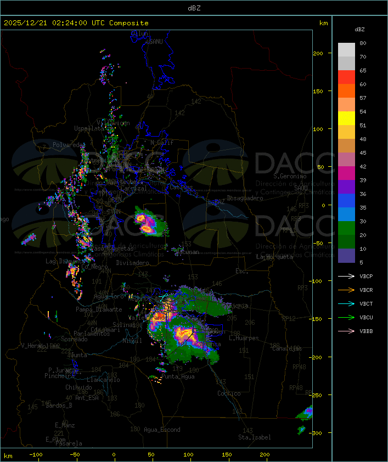Click the Punta_Agua location label
The width and height of the screenshot is (388, 462).
point(178,376)
